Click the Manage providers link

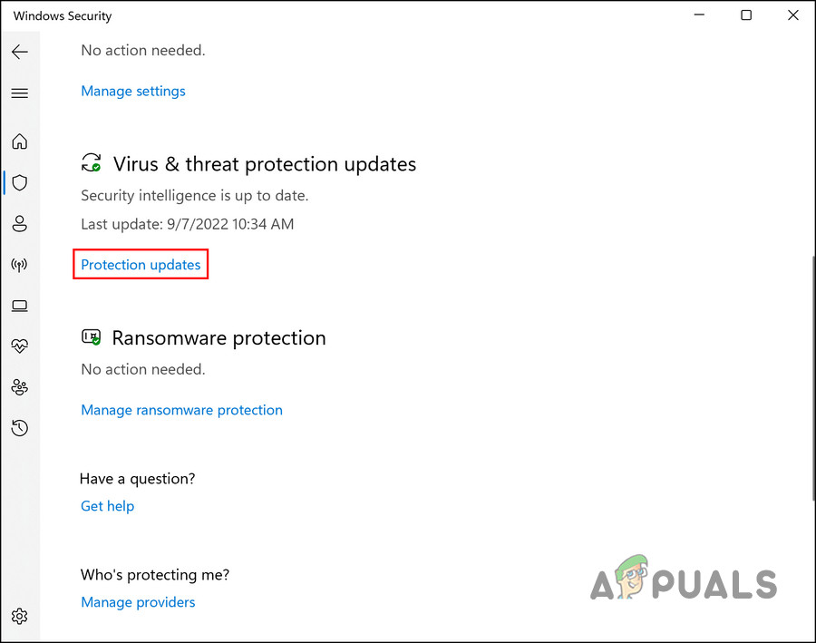(x=138, y=602)
